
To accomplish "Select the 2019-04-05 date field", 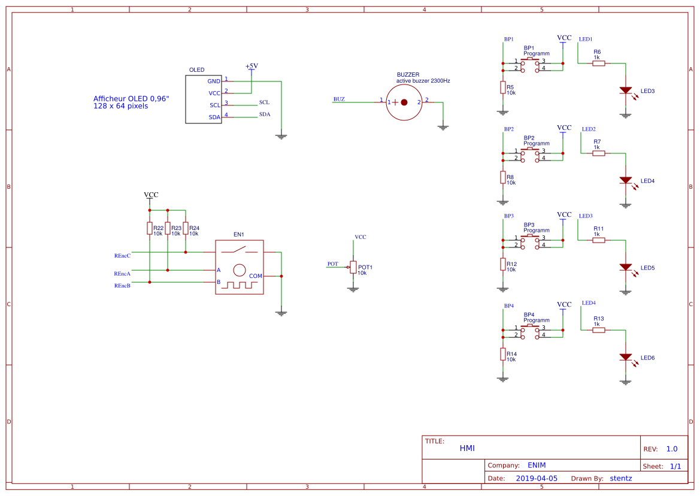I will click(x=537, y=478).
